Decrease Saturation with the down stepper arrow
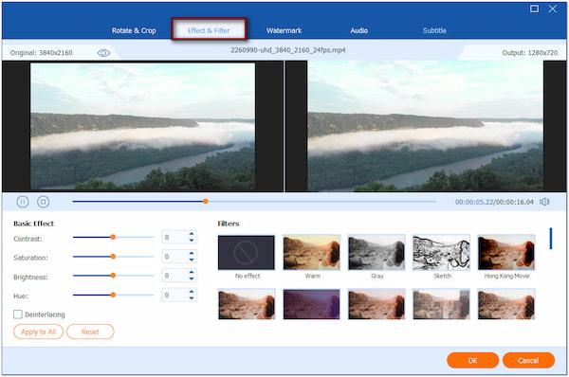569x377 pixels. point(192,260)
